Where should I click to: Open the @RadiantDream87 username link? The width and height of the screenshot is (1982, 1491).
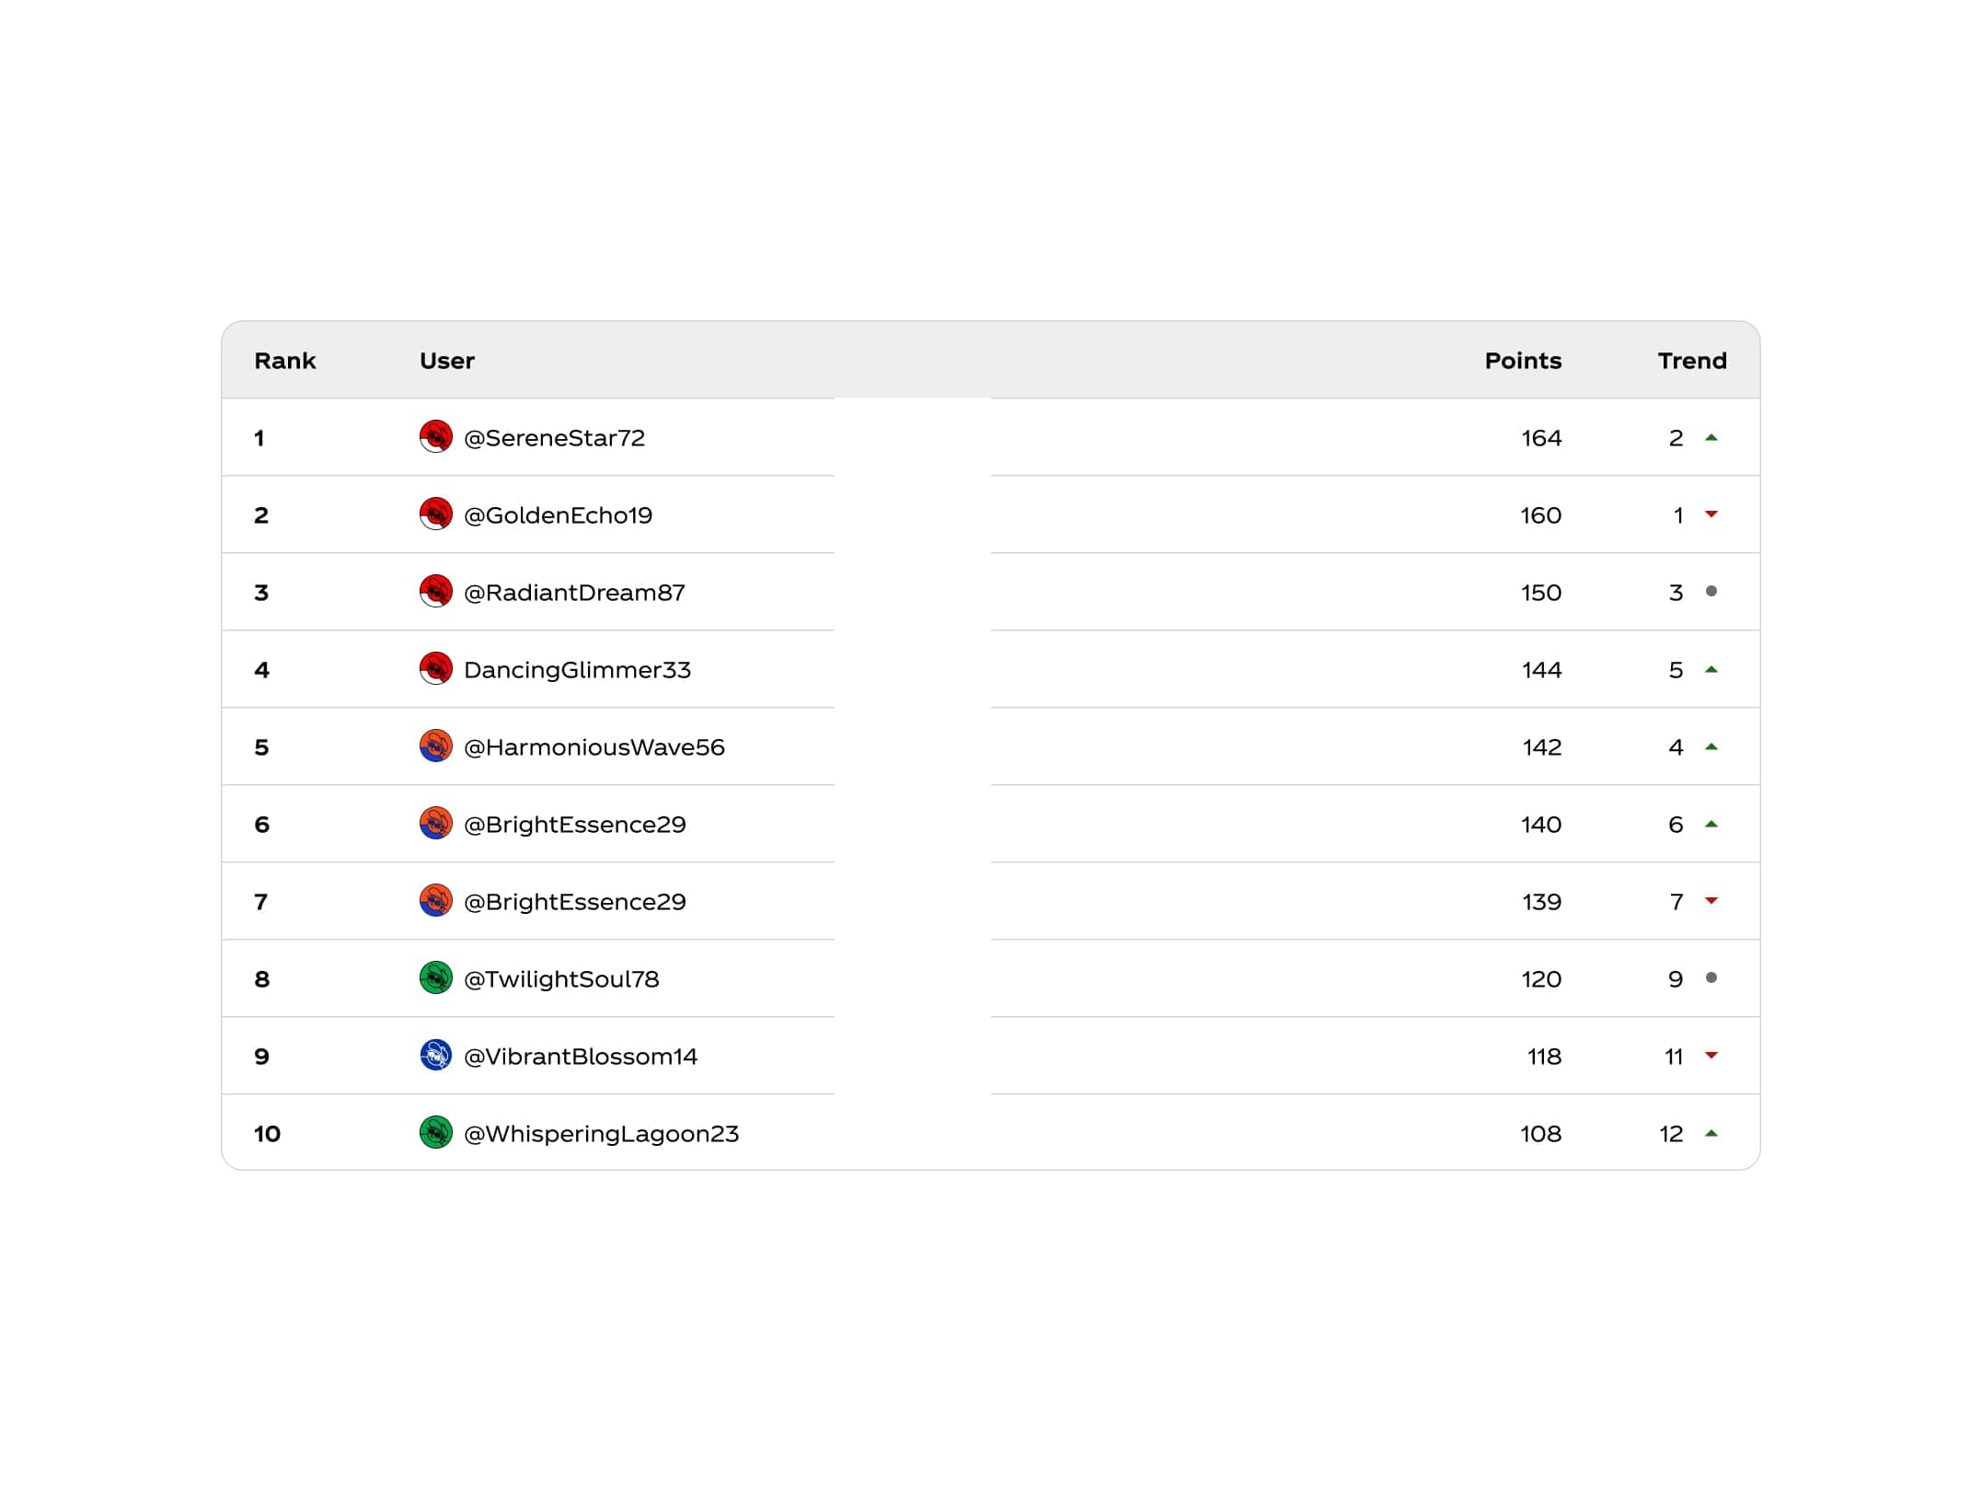(x=574, y=593)
